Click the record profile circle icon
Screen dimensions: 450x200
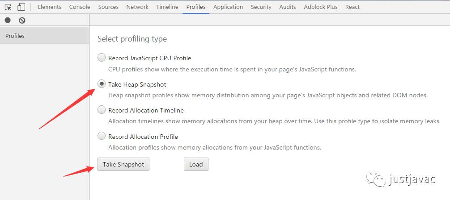click(8, 20)
